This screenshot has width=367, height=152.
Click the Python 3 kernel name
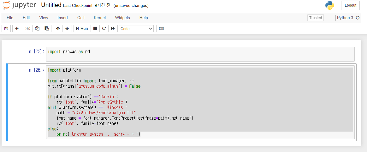click(x=345, y=18)
